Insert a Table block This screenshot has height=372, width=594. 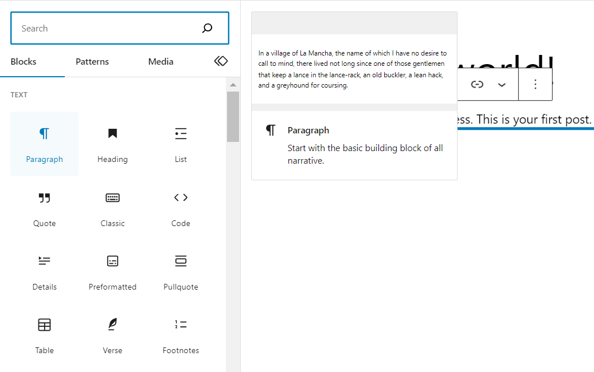pos(44,334)
